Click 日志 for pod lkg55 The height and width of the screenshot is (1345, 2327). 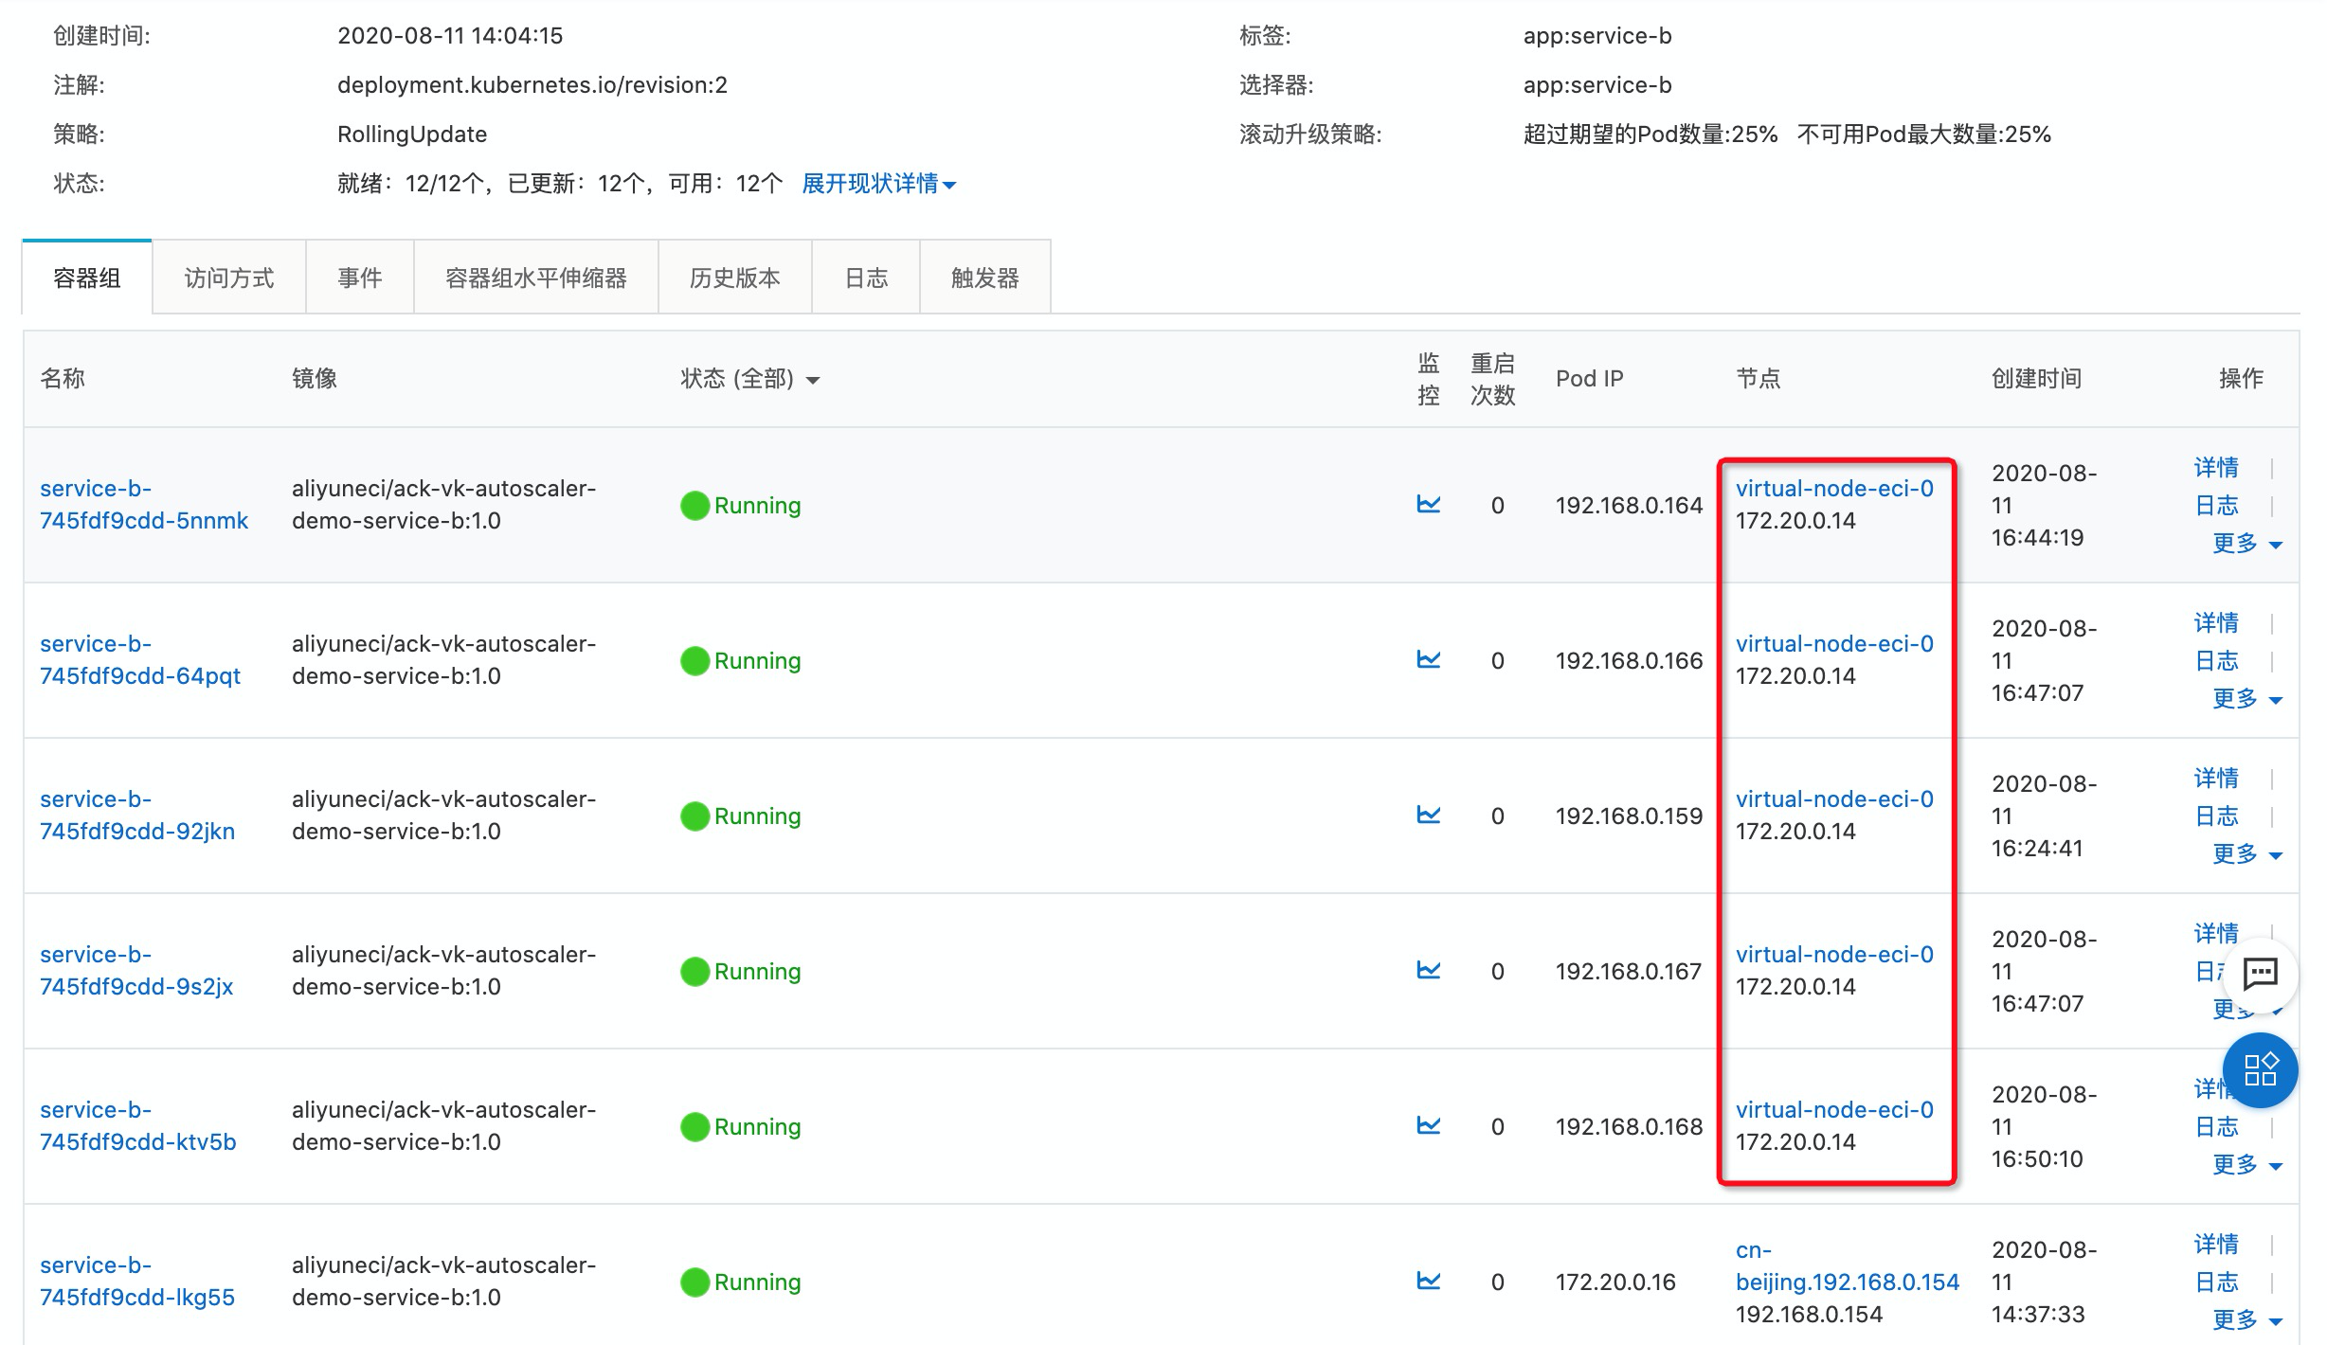click(x=2216, y=1282)
